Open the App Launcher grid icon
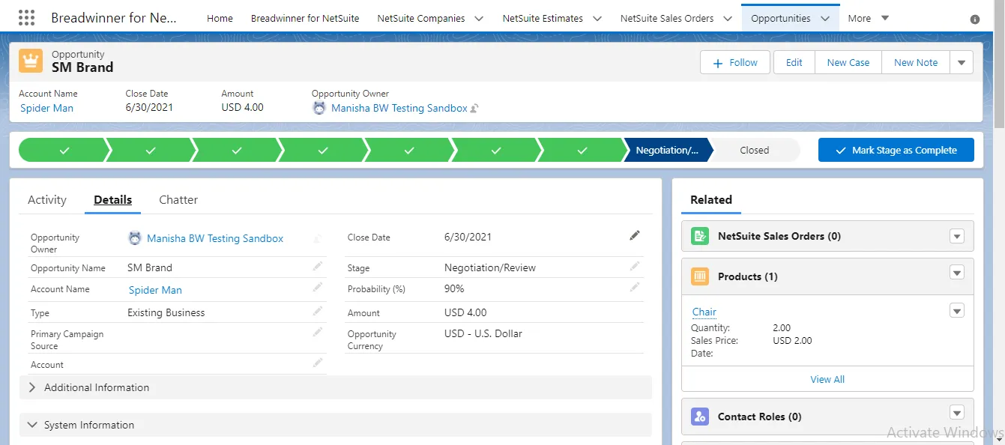The image size is (1005, 445). click(26, 18)
